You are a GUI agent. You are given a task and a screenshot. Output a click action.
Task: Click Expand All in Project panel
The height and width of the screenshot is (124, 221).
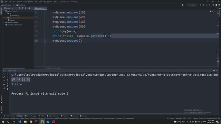[22, 8]
